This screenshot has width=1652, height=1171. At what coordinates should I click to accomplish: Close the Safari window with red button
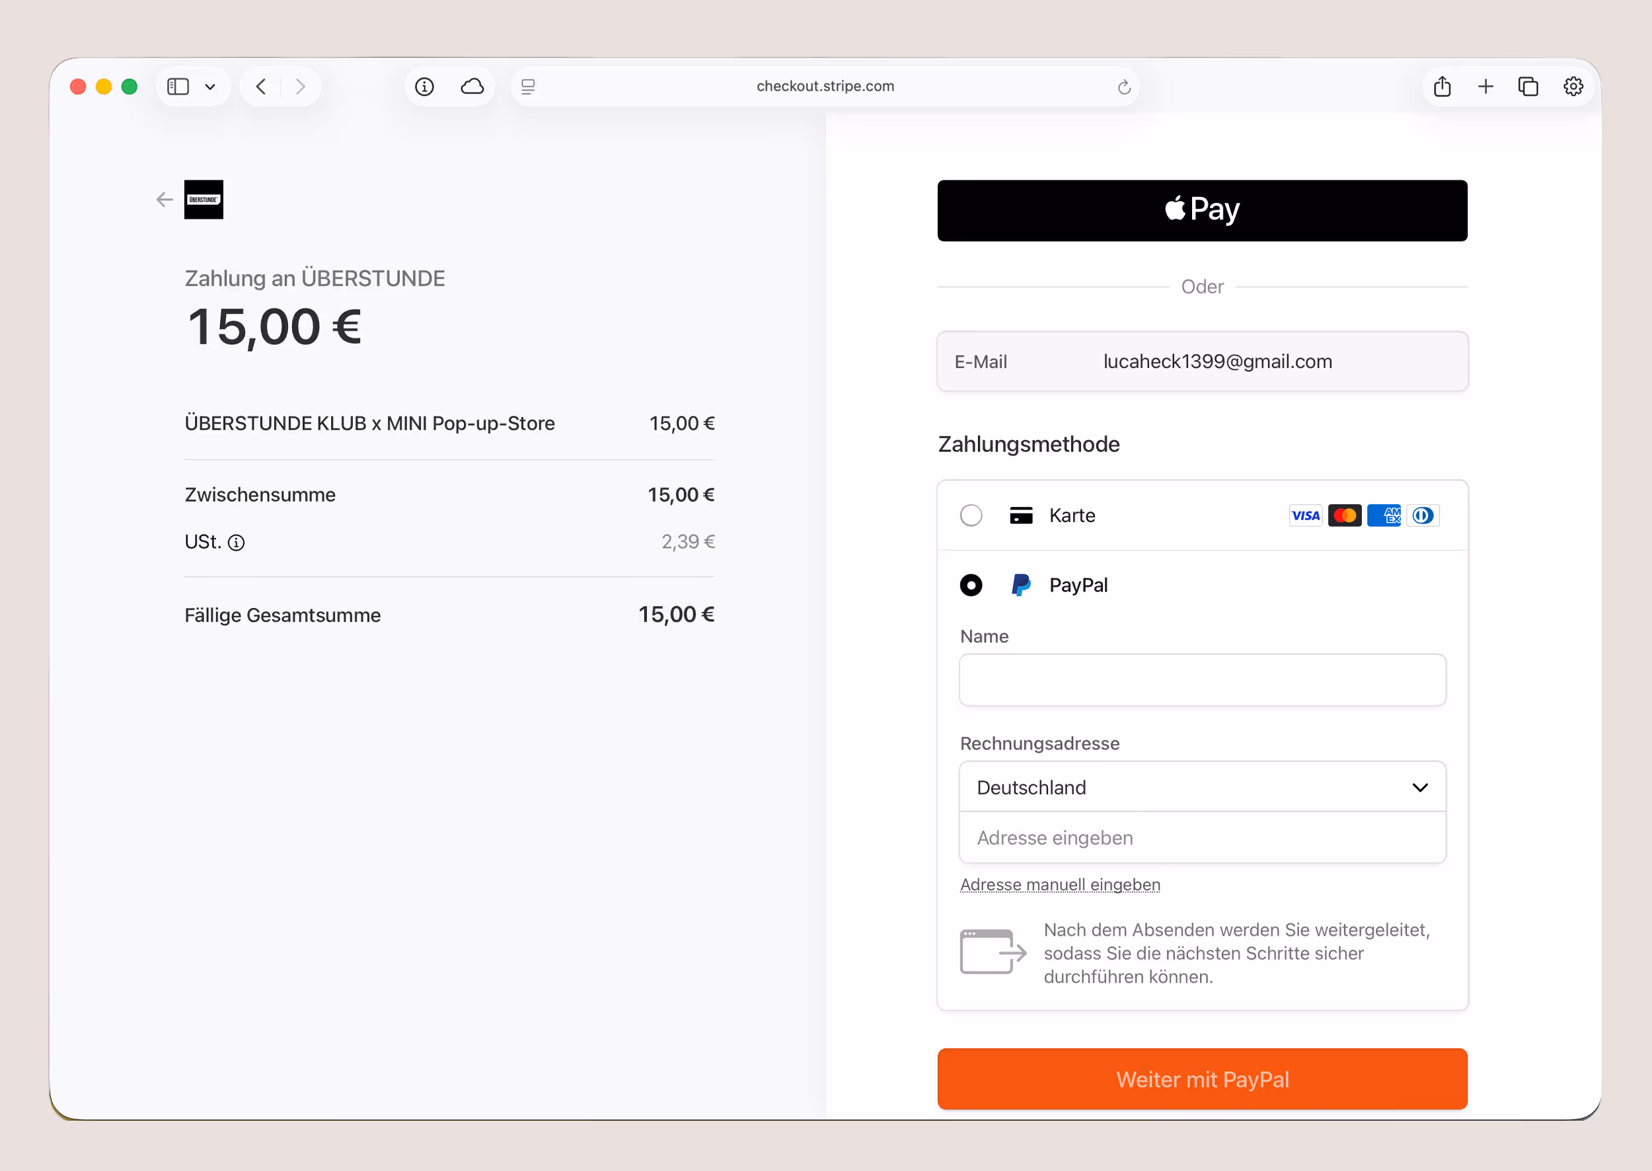point(78,87)
